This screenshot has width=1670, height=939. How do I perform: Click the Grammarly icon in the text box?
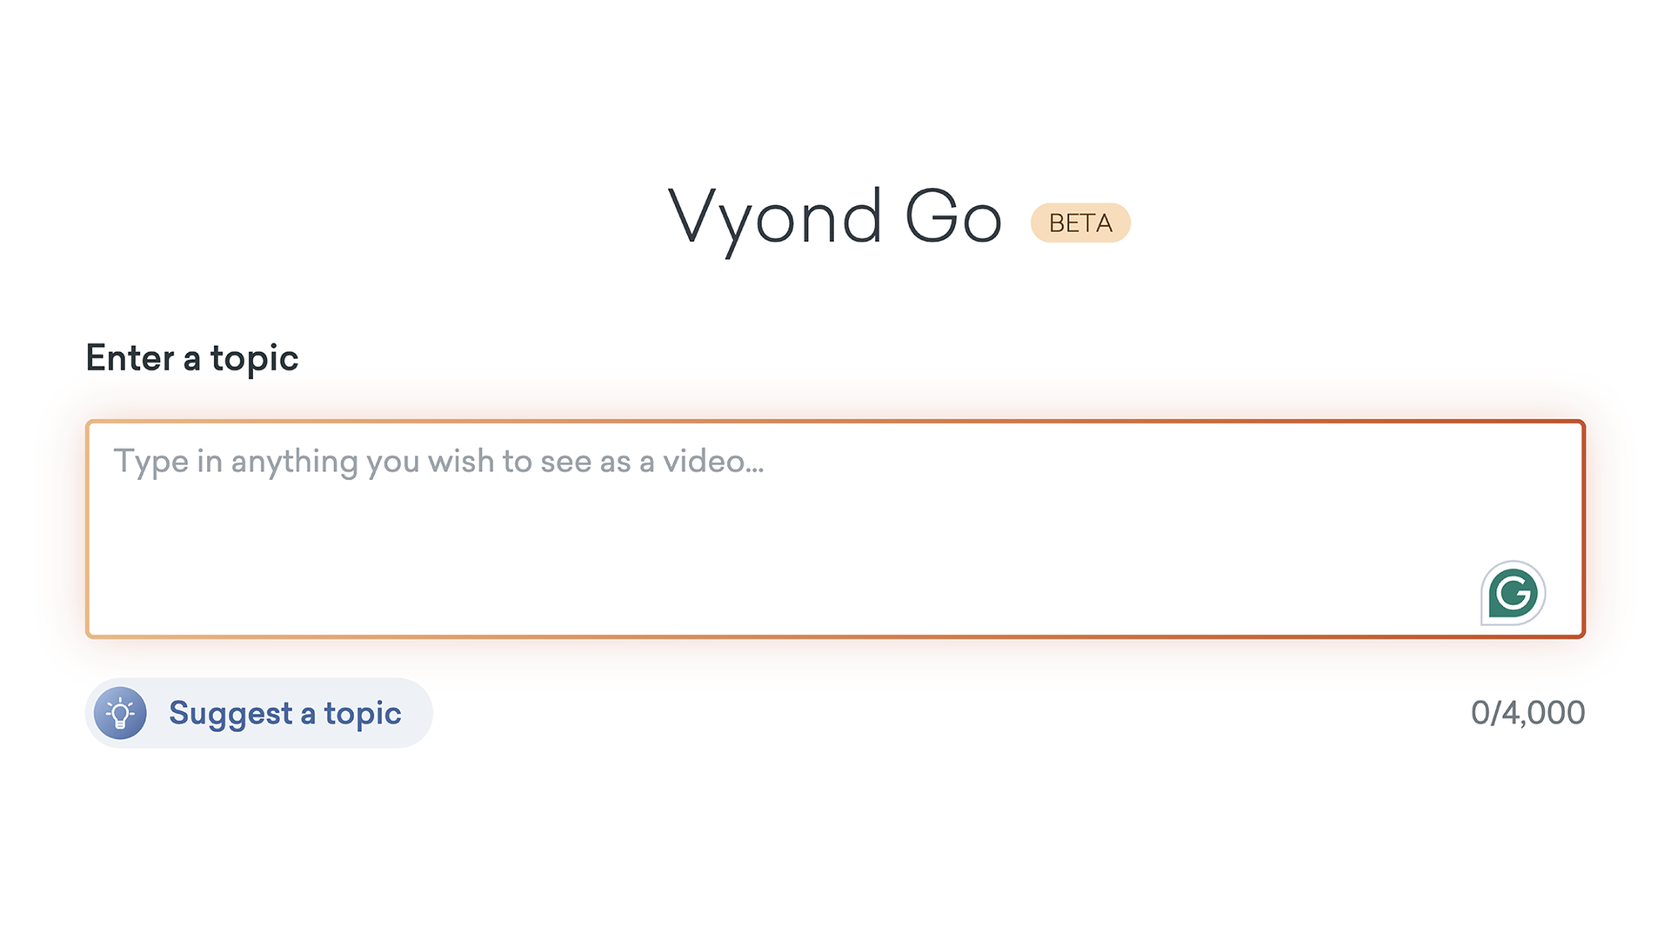(x=1513, y=594)
